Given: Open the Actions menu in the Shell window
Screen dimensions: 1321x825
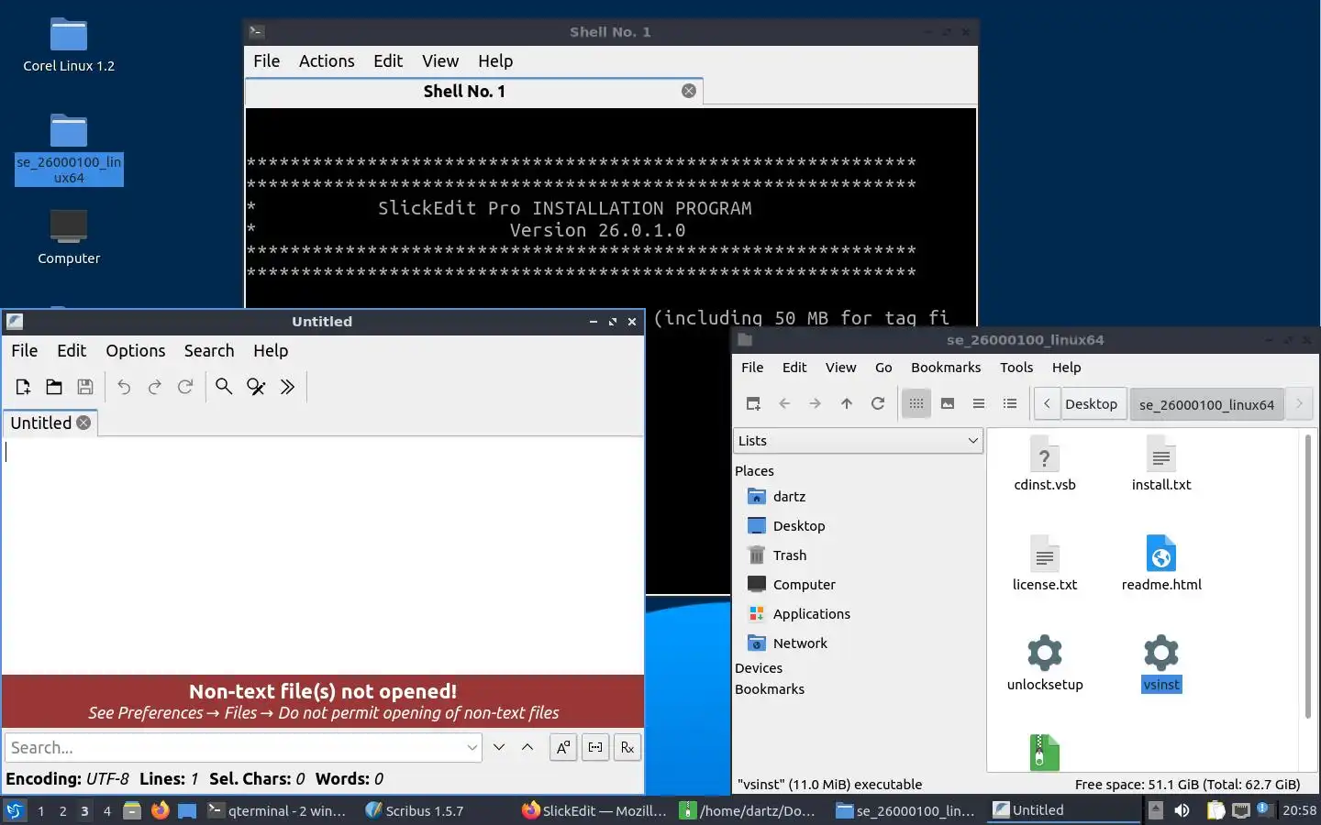Looking at the screenshot, I should click(327, 60).
